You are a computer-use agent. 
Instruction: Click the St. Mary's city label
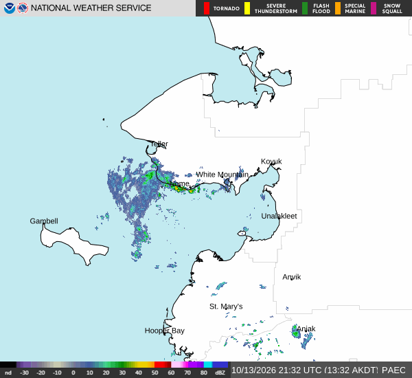[x=226, y=307]
